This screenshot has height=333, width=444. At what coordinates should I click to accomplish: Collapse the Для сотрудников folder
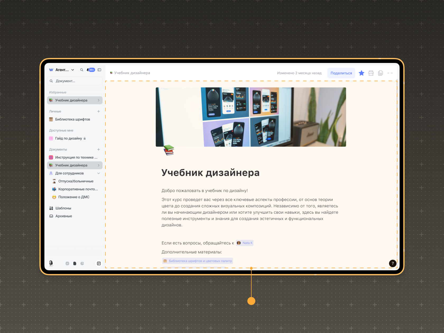[99, 173]
